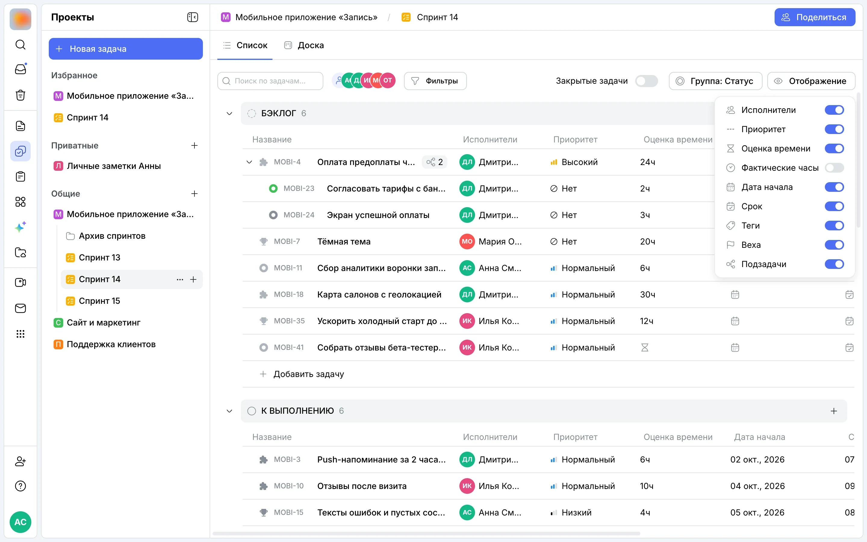Disable Исполнители column toggle
Screen dimensions: 867x542
click(834, 110)
